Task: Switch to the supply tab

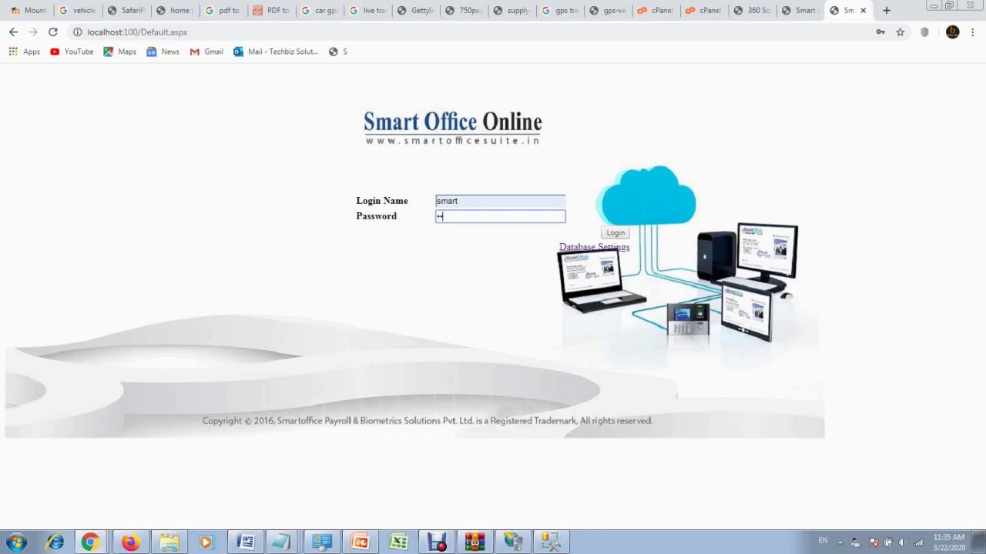Action: [x=511, y=10]
